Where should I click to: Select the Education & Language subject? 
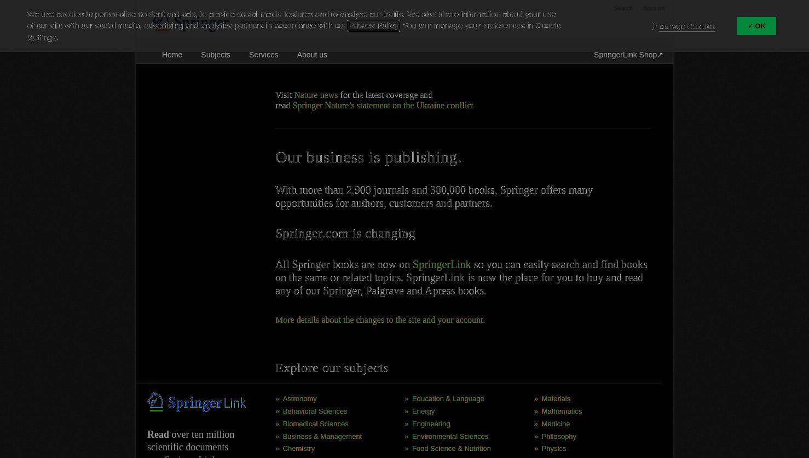pos(448,399)
